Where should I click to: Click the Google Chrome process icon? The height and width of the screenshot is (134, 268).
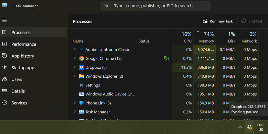[x=81, y=58]
